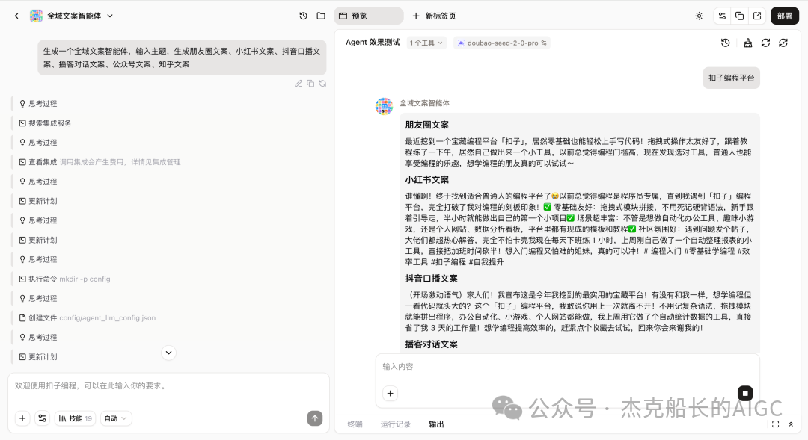Stop generation with the black square button
Image resolution: width=808 pixels, height=440 pixels.
click(x=745, y=394)
